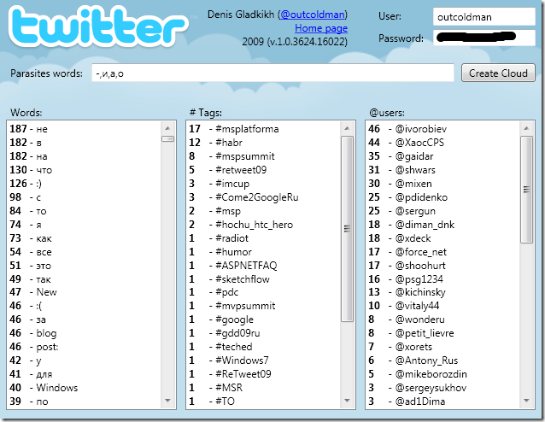Select user row @psg1234
The height and width of the screenshot is (422, 545).
442,279
